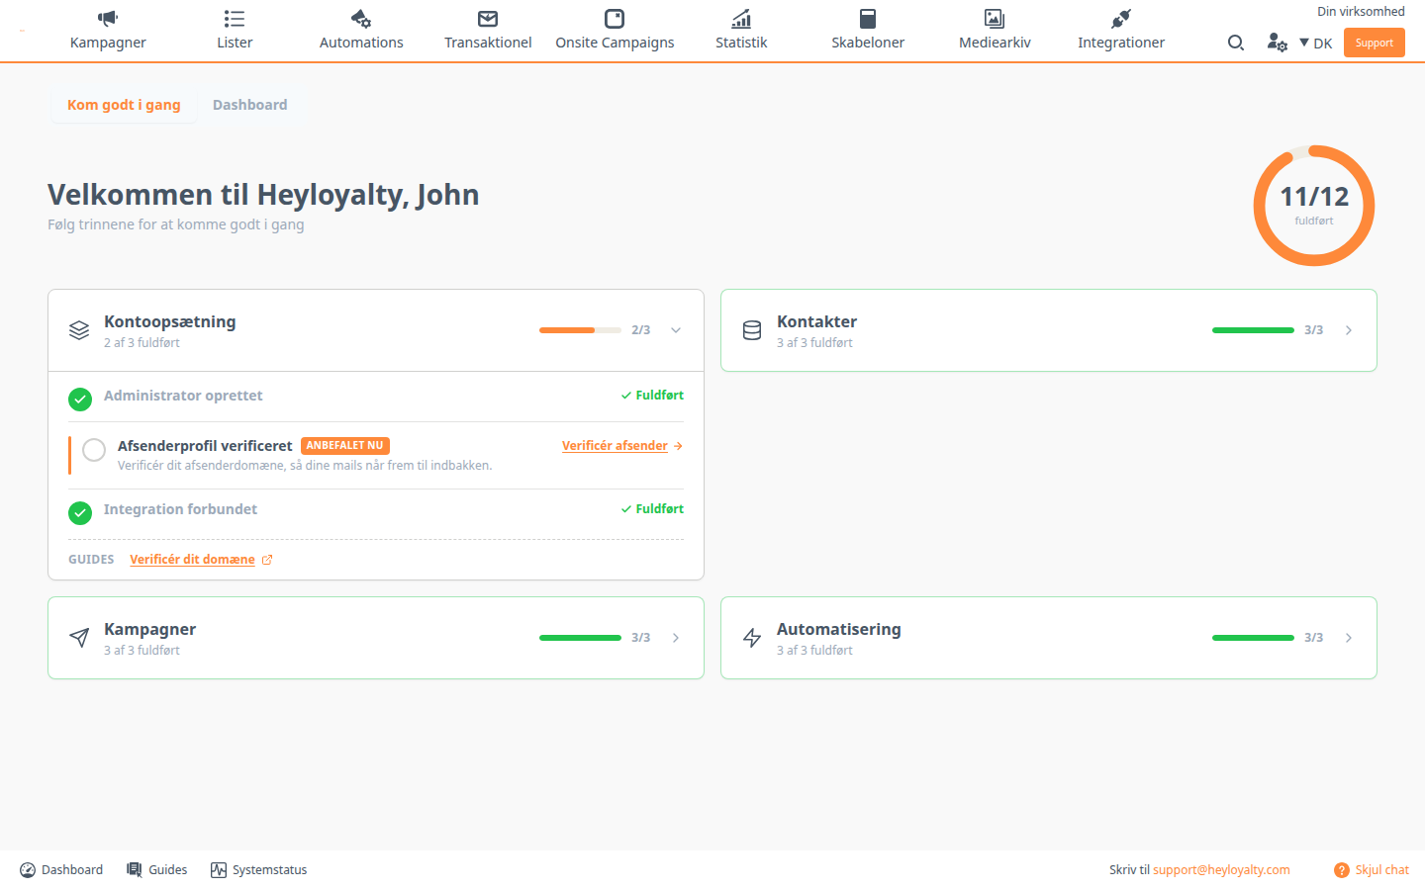The width and height of the screenshot is (1425, 890).
Task: Click the Administrator oprettet green checkmark
Action: 80,400
